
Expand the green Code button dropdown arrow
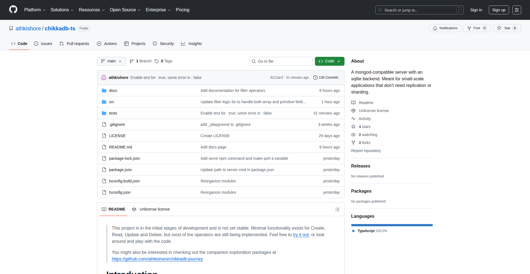(339, 61)
